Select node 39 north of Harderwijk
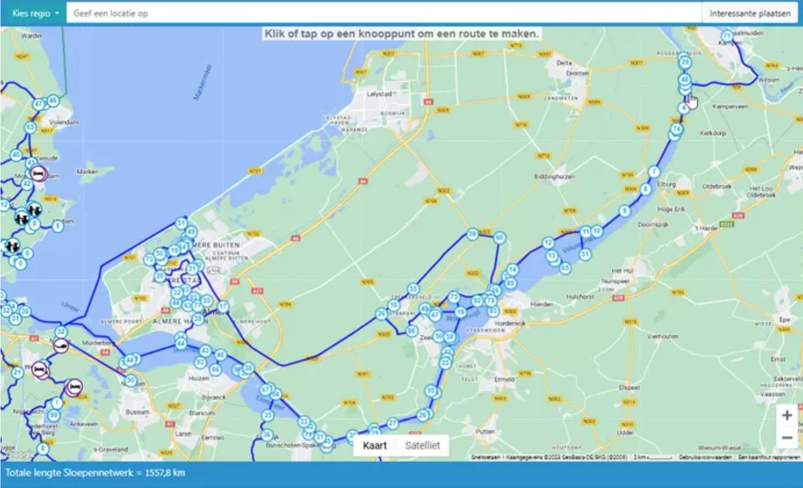The height and width of the screenshot is (488, 803). tap(472, 234)
